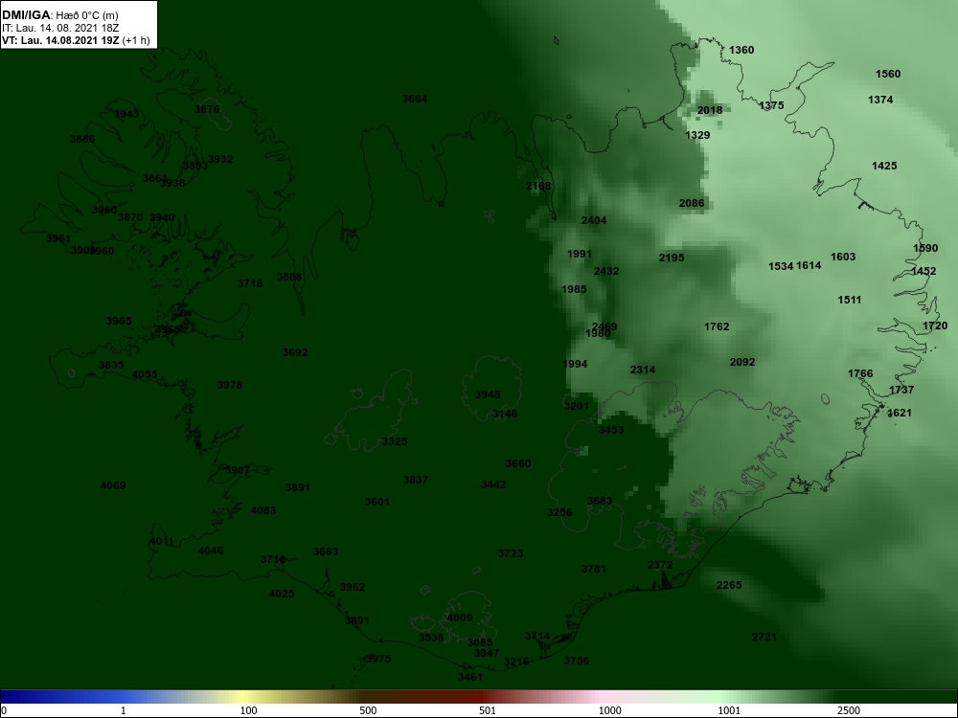Click the map value 3978
The width and height of the screenshot is (958, 718).
pyautogui.click(x=230, y=385)
